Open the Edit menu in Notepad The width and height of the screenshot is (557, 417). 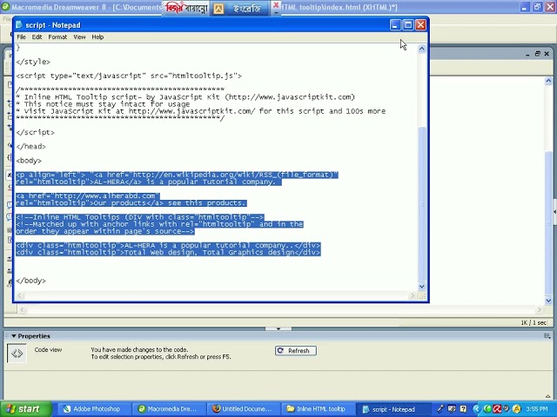click(37, 37)
